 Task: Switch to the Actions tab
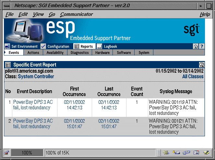[x=33, y=53]
